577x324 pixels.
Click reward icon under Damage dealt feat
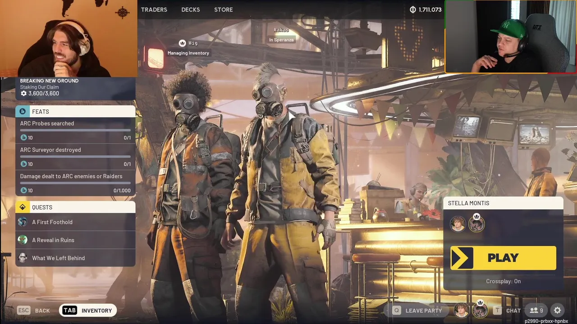click(23, 190)
